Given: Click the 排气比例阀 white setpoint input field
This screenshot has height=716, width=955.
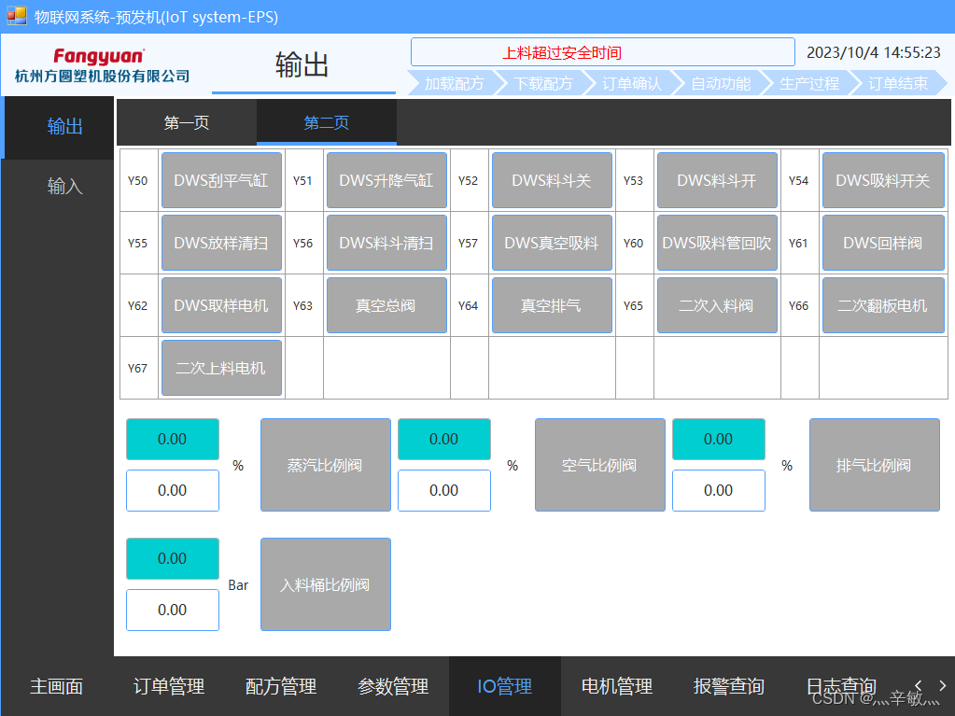Looking at the screenshot, I should [x=719, y=490].
